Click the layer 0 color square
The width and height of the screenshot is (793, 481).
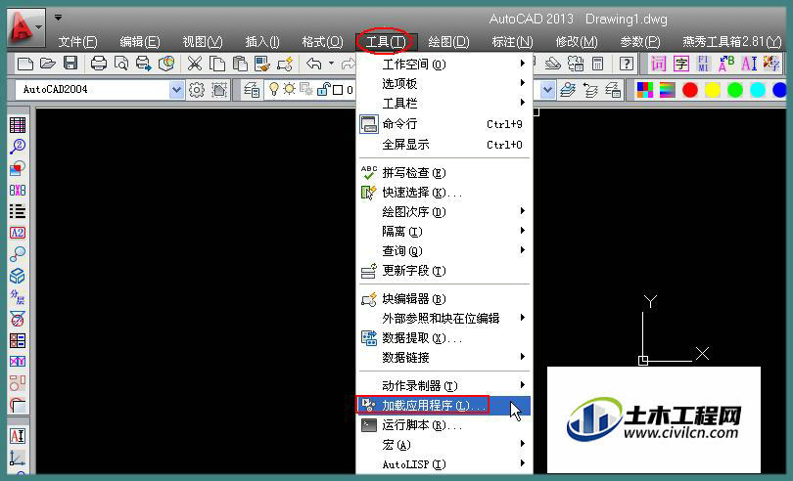[338, 91]
